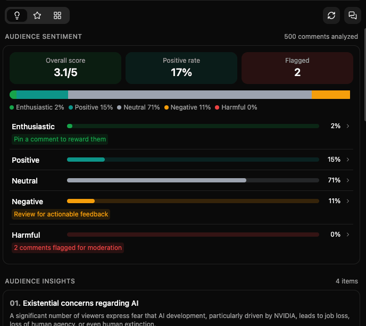Expand the Positive row chevron
Viewport: 366px width, 326px height.
pos(348,160)
